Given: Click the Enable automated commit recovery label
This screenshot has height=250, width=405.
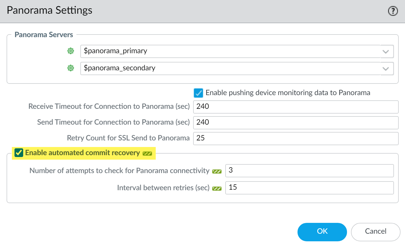Looking at the screenshot, I should (82, 153).
